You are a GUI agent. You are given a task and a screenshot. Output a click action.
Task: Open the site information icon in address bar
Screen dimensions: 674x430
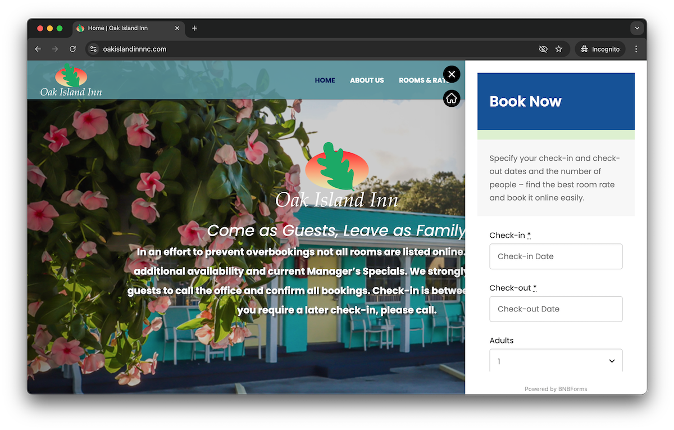(94, 49)
